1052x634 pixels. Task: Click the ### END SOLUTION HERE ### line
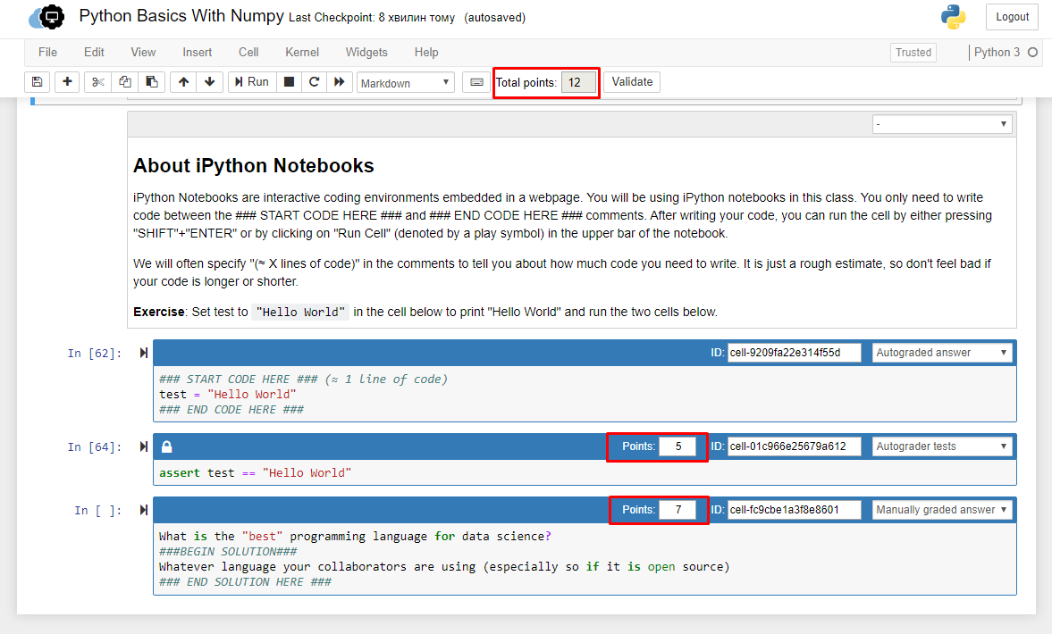point(245,581)
